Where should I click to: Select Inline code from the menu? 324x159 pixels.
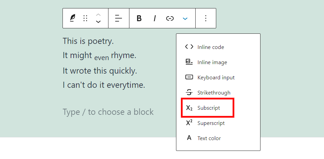(210, 47)
